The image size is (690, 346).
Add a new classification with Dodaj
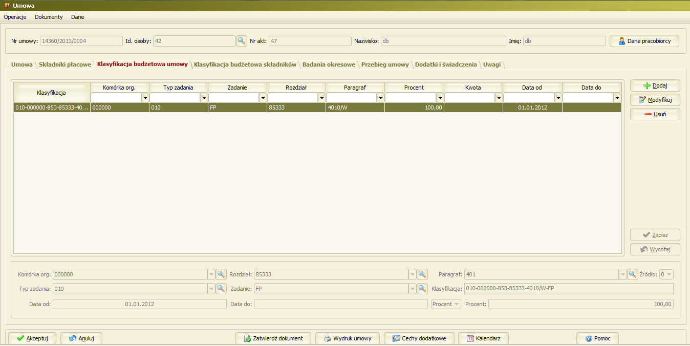click(x=655, y=85)
